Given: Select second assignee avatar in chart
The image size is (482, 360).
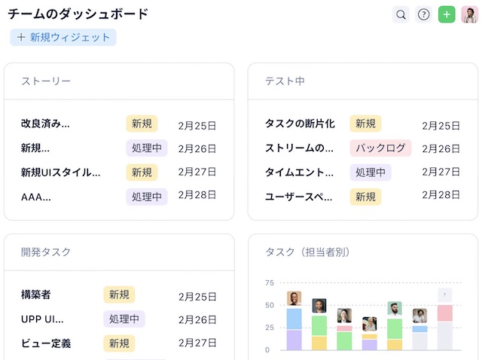Looking at the screenshot, I should coord(319,306).
